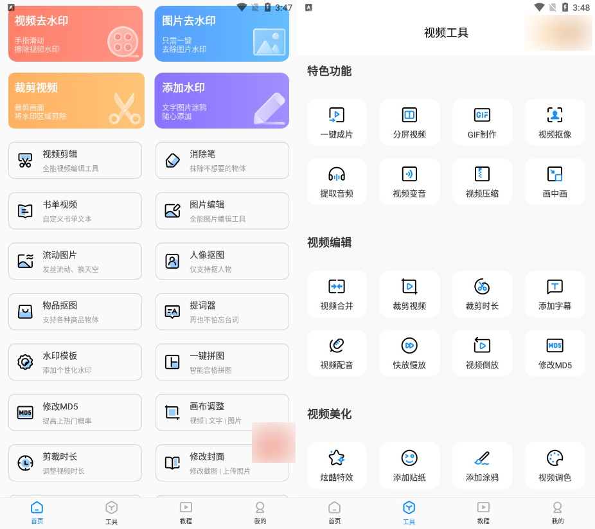The image size is (595, 529).
Task: Choose the 流动图片 icon
Action: coord(25,261)
